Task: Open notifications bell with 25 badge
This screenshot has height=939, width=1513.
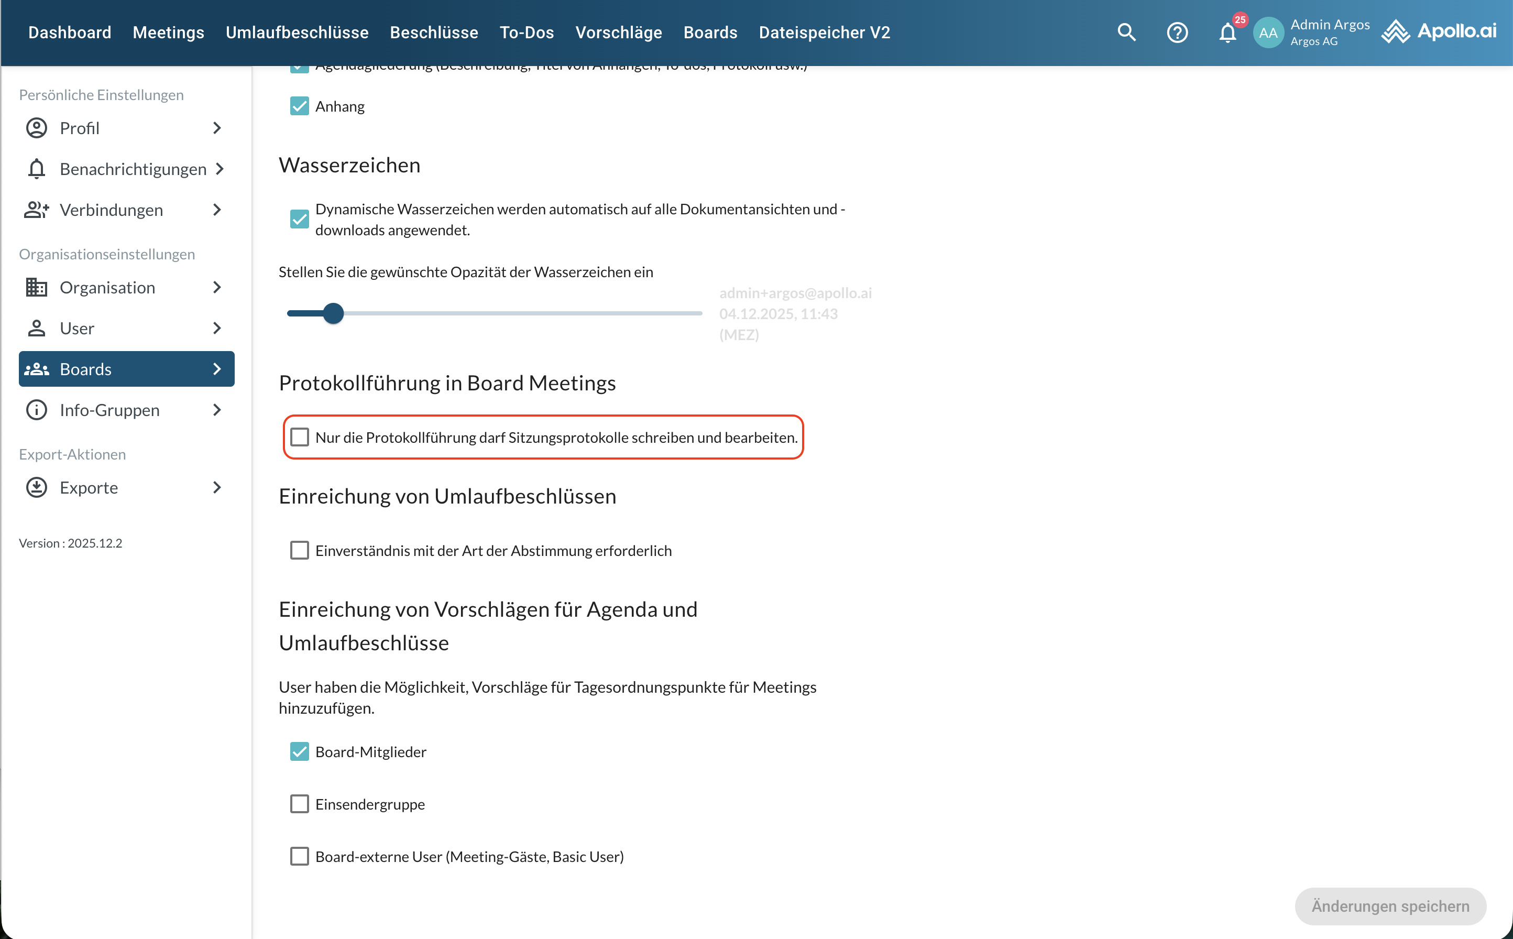Action: pyautogui.click(x=1227, y=32)
